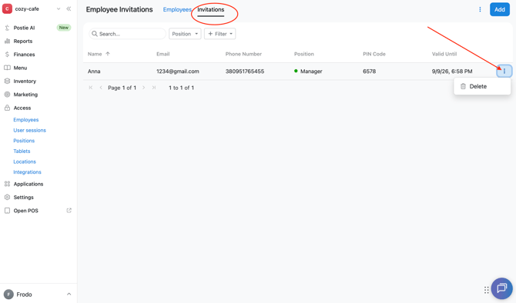Image resolution: width=516 pixels, height=303 pixels.
Task: Go to first page pagination button
Action: [x=91, y=88]
